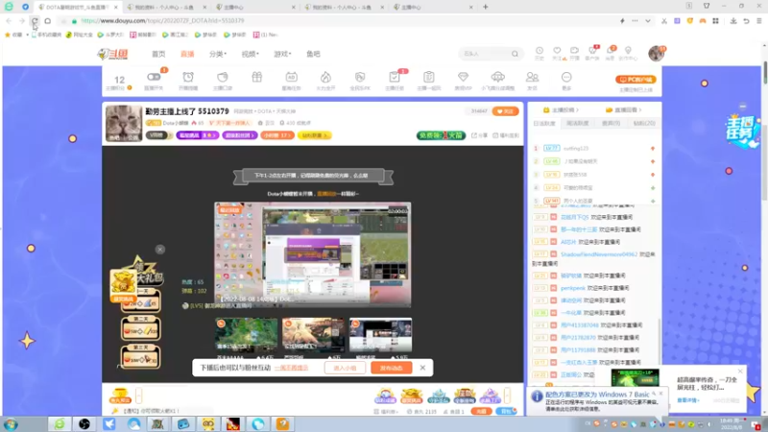Click the streamer cat avatar
The height and width of the screenshot is (432, 768).
point(124,123)
